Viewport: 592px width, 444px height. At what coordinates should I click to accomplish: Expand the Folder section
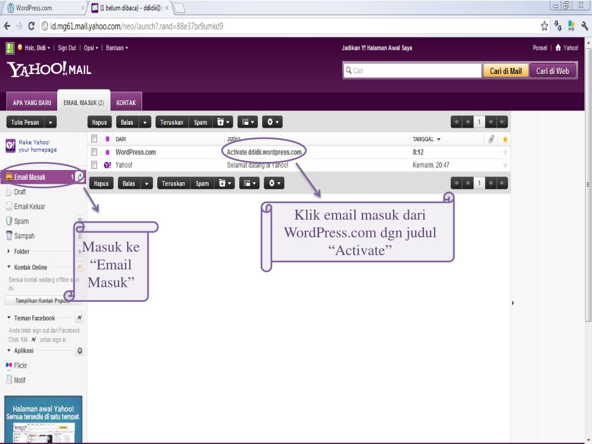tap(9, 251)
